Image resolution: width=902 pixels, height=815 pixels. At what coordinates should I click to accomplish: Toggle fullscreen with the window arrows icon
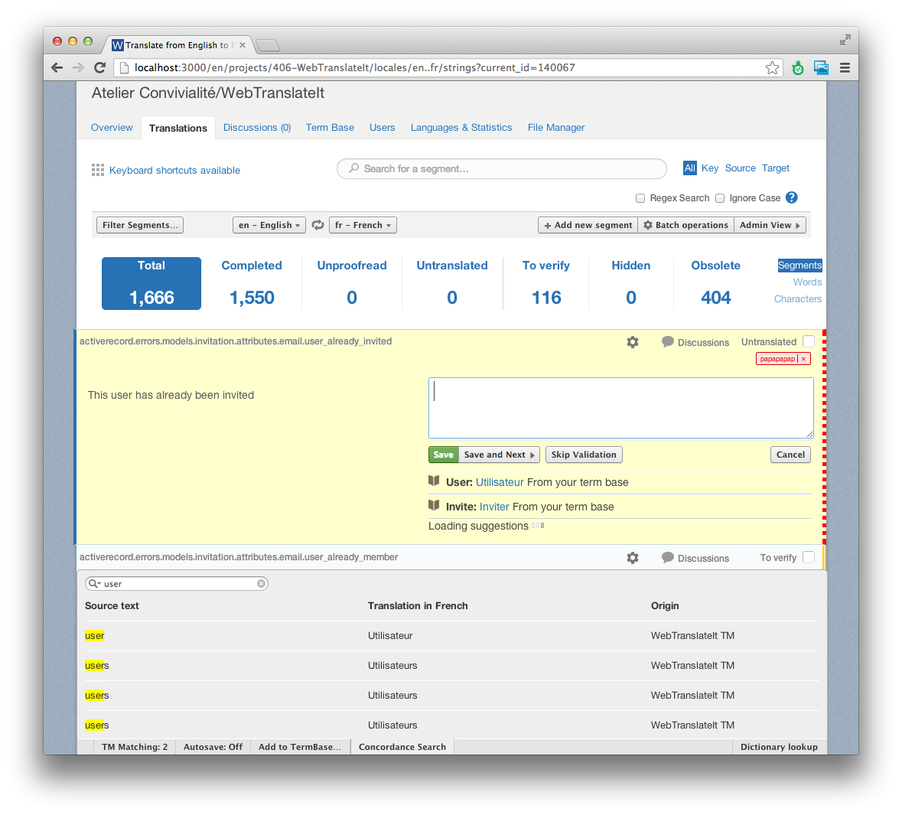click(x=845, y=40)
